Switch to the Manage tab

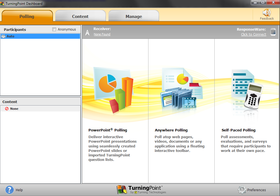(x=134, y=17)
